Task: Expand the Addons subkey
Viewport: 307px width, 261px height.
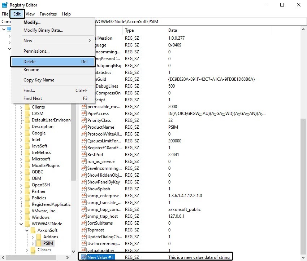Action: coord(33,237)
